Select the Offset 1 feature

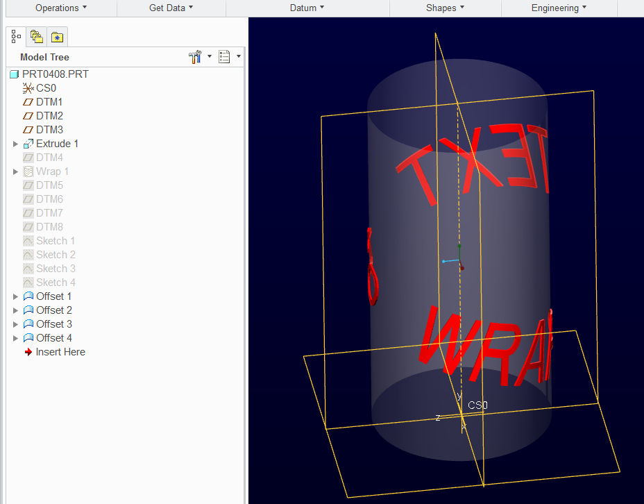(x=54, y=296)
